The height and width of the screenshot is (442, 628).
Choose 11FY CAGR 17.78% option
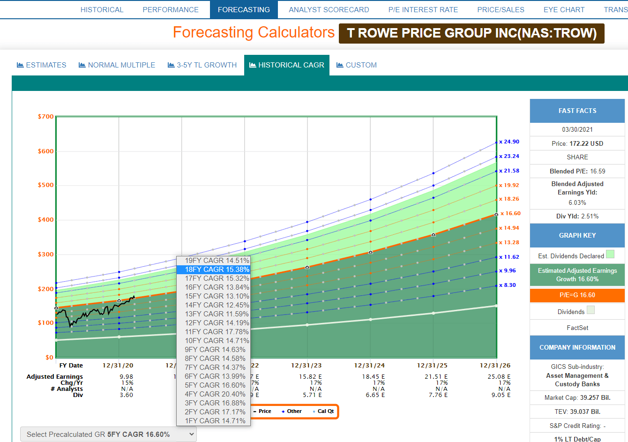213,332
